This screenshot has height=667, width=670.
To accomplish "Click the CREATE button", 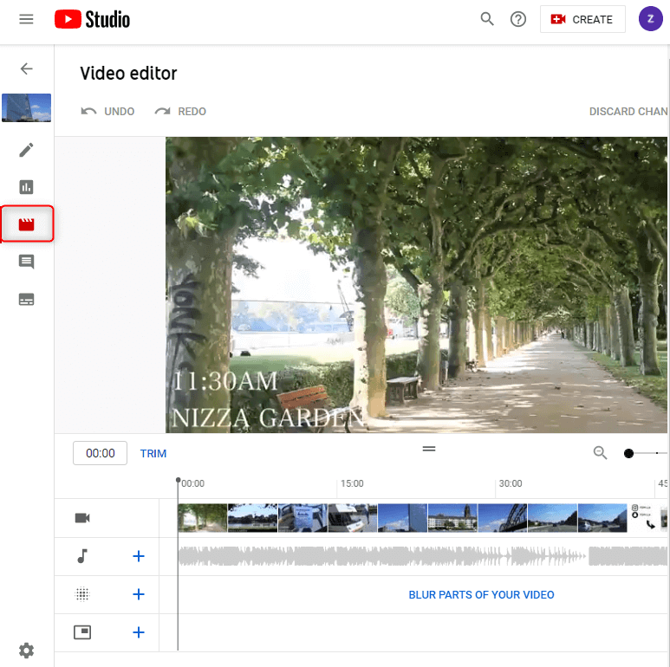I will tap(582, 19).
